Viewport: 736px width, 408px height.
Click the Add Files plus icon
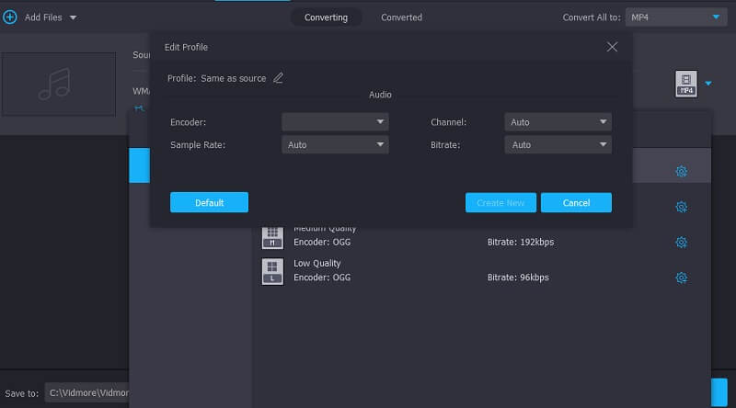click(10, 17)
